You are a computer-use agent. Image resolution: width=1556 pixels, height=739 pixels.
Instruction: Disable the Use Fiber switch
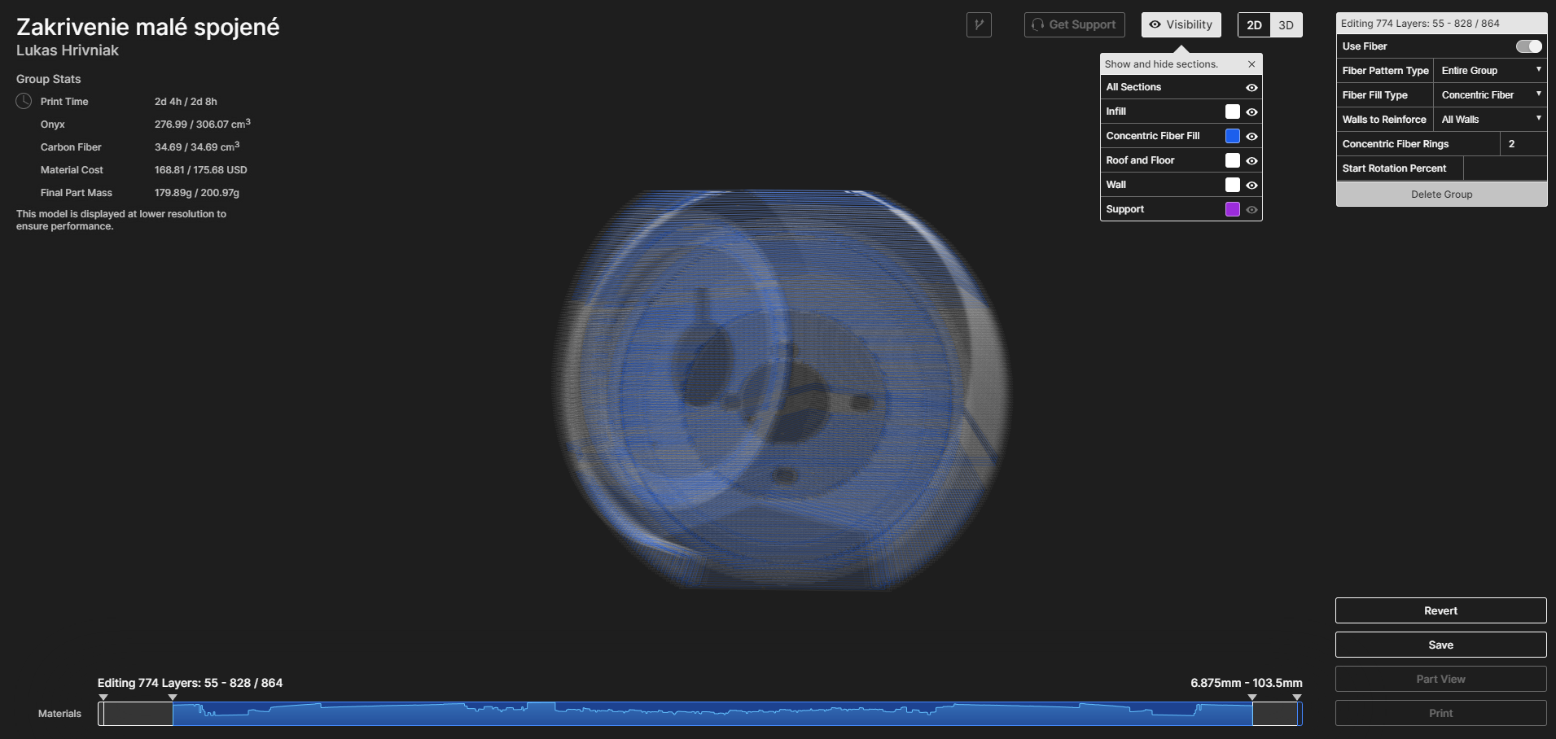(x=1528, y=46)
